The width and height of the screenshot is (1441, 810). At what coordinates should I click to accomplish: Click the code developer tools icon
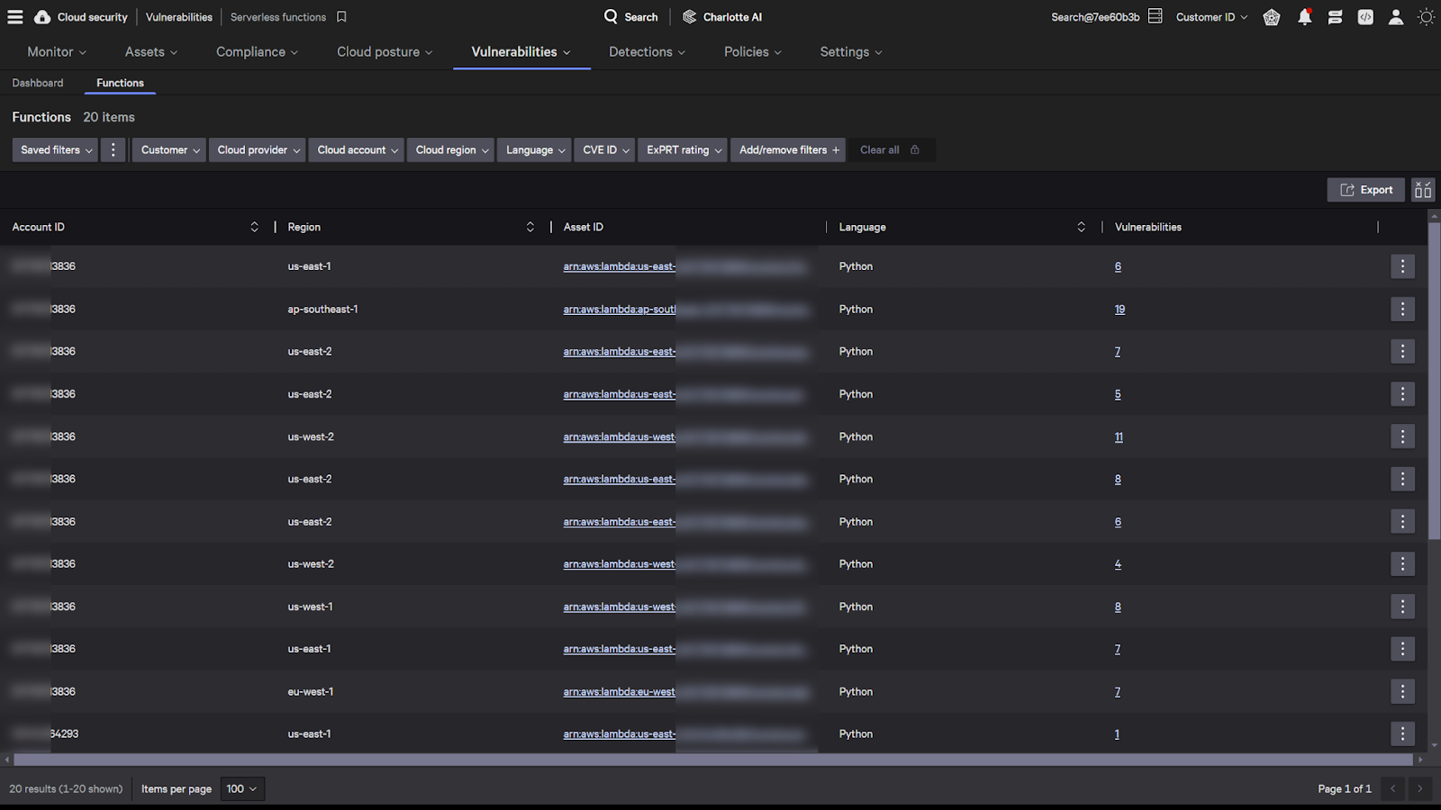[x=1365, y=17]
